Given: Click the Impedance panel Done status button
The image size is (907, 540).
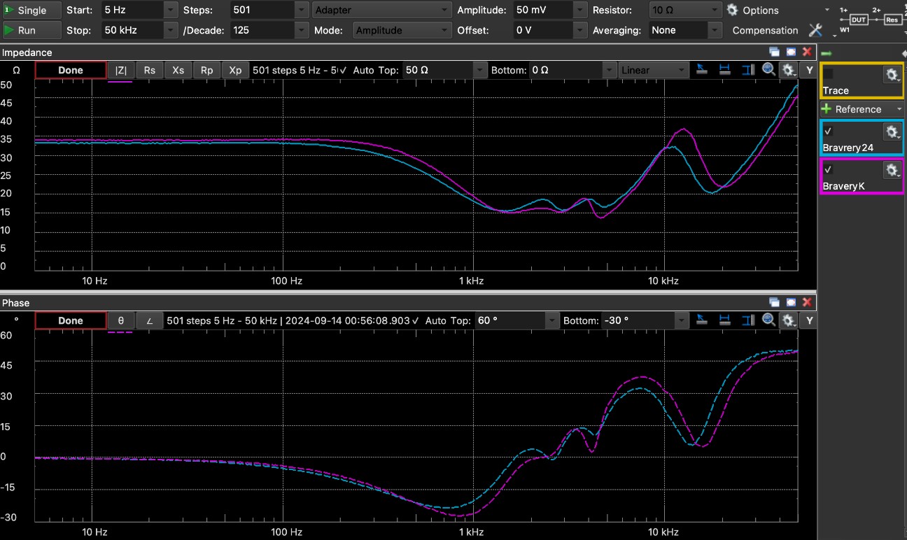Looking at the screenshot, I should [71, 70].
